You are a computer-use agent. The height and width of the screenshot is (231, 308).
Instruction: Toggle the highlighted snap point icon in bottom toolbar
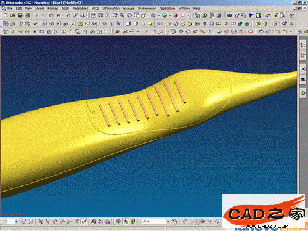click(x=84, y=222)
